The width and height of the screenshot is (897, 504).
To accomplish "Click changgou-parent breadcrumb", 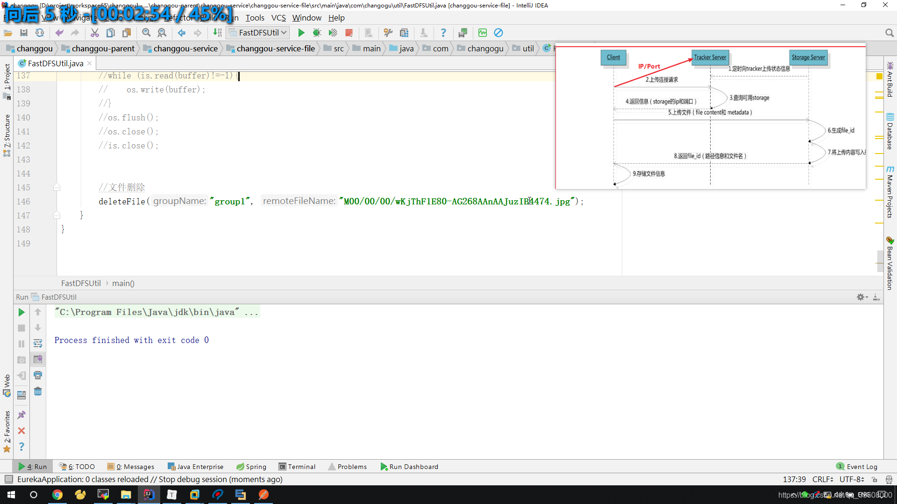I will coord(98,49).
